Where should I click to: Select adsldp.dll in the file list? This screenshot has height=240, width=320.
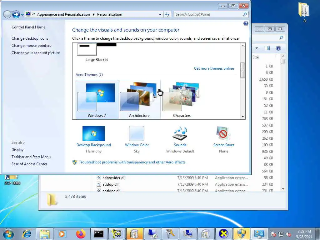[x=110, y=184]
